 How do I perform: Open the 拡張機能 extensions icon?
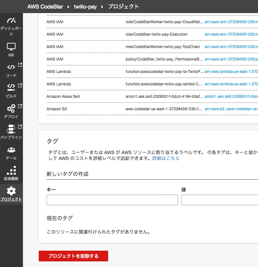click(x=11, y=170)
